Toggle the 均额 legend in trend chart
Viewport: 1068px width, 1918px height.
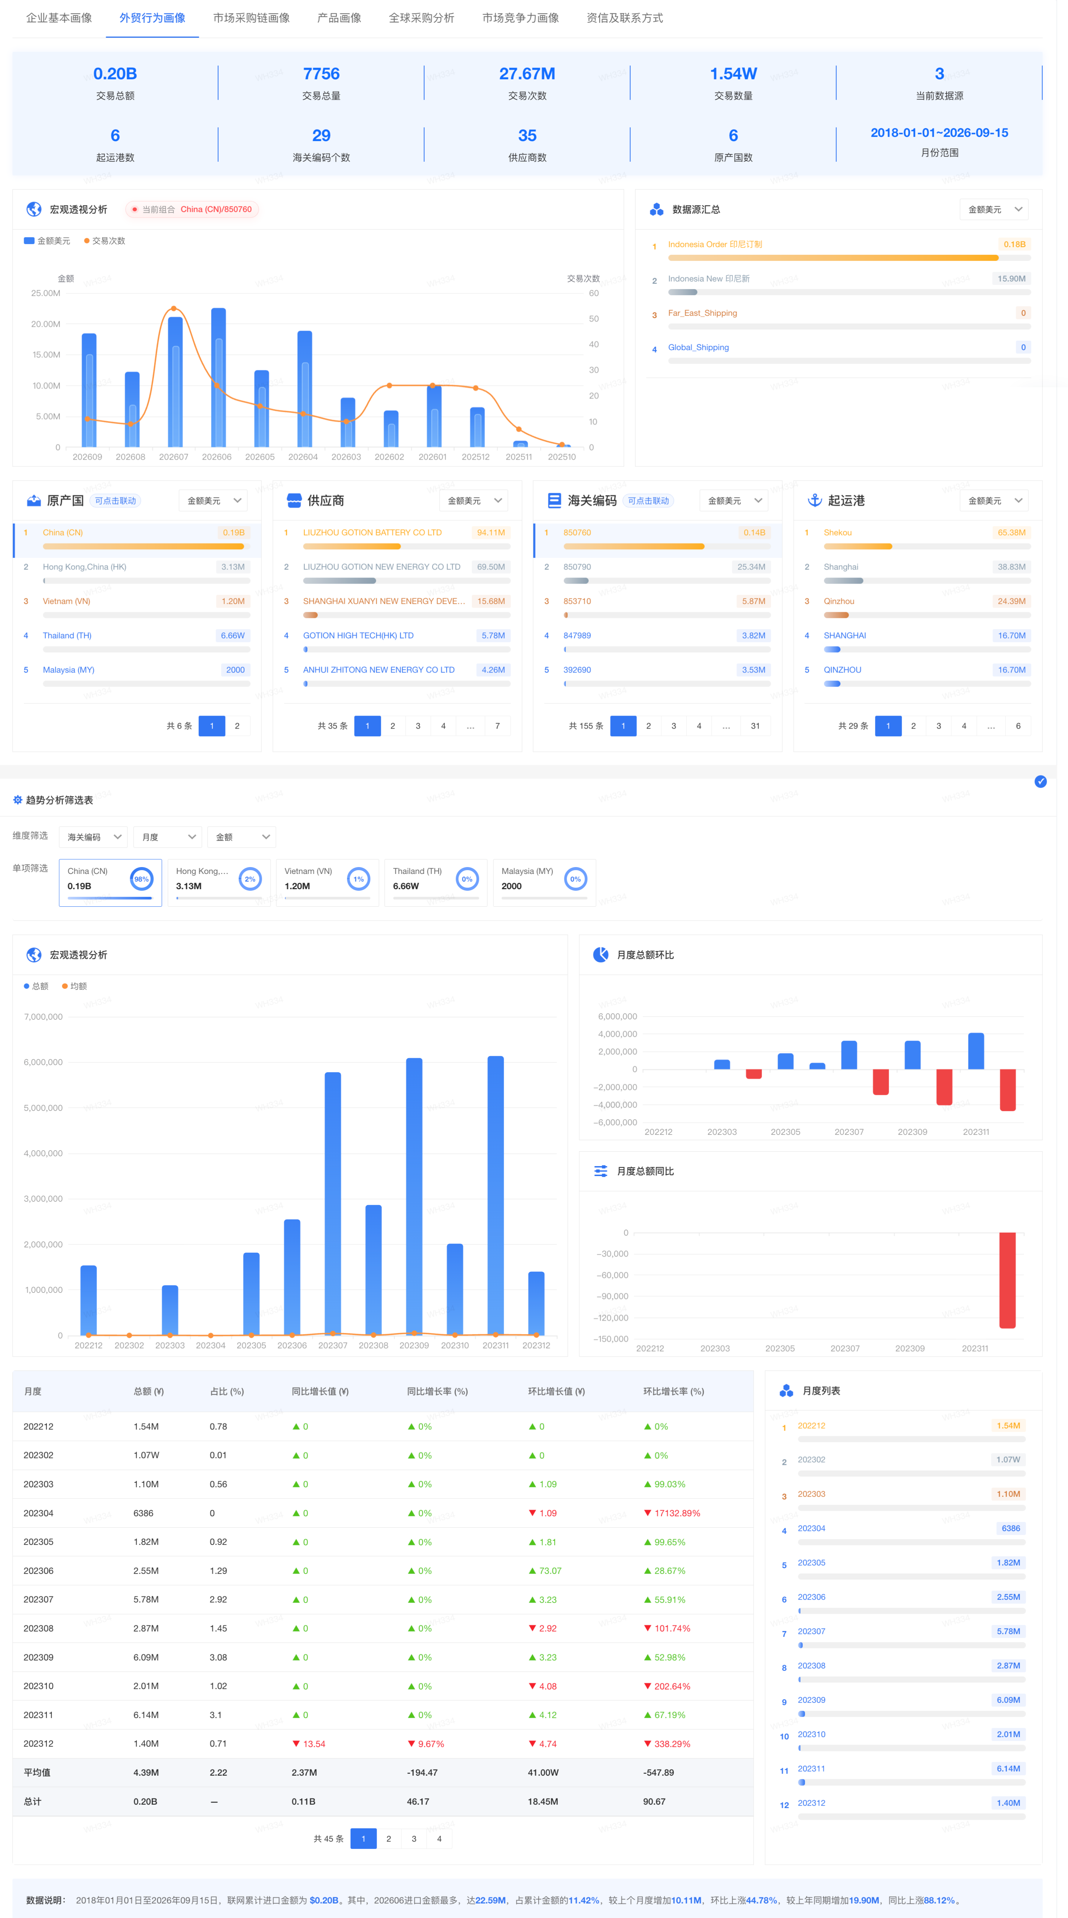(74, 986)
